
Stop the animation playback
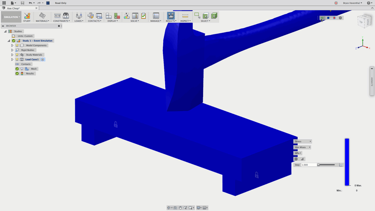[328, 18]
